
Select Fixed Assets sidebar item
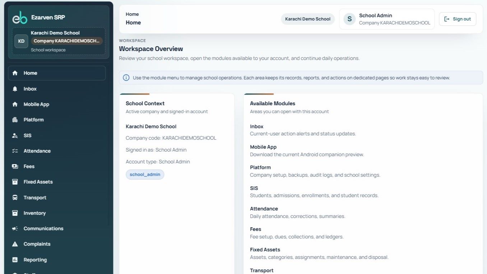57,182
